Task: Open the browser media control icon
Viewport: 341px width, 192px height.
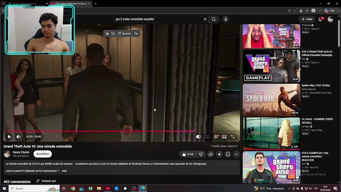Action: pos(301,11)
